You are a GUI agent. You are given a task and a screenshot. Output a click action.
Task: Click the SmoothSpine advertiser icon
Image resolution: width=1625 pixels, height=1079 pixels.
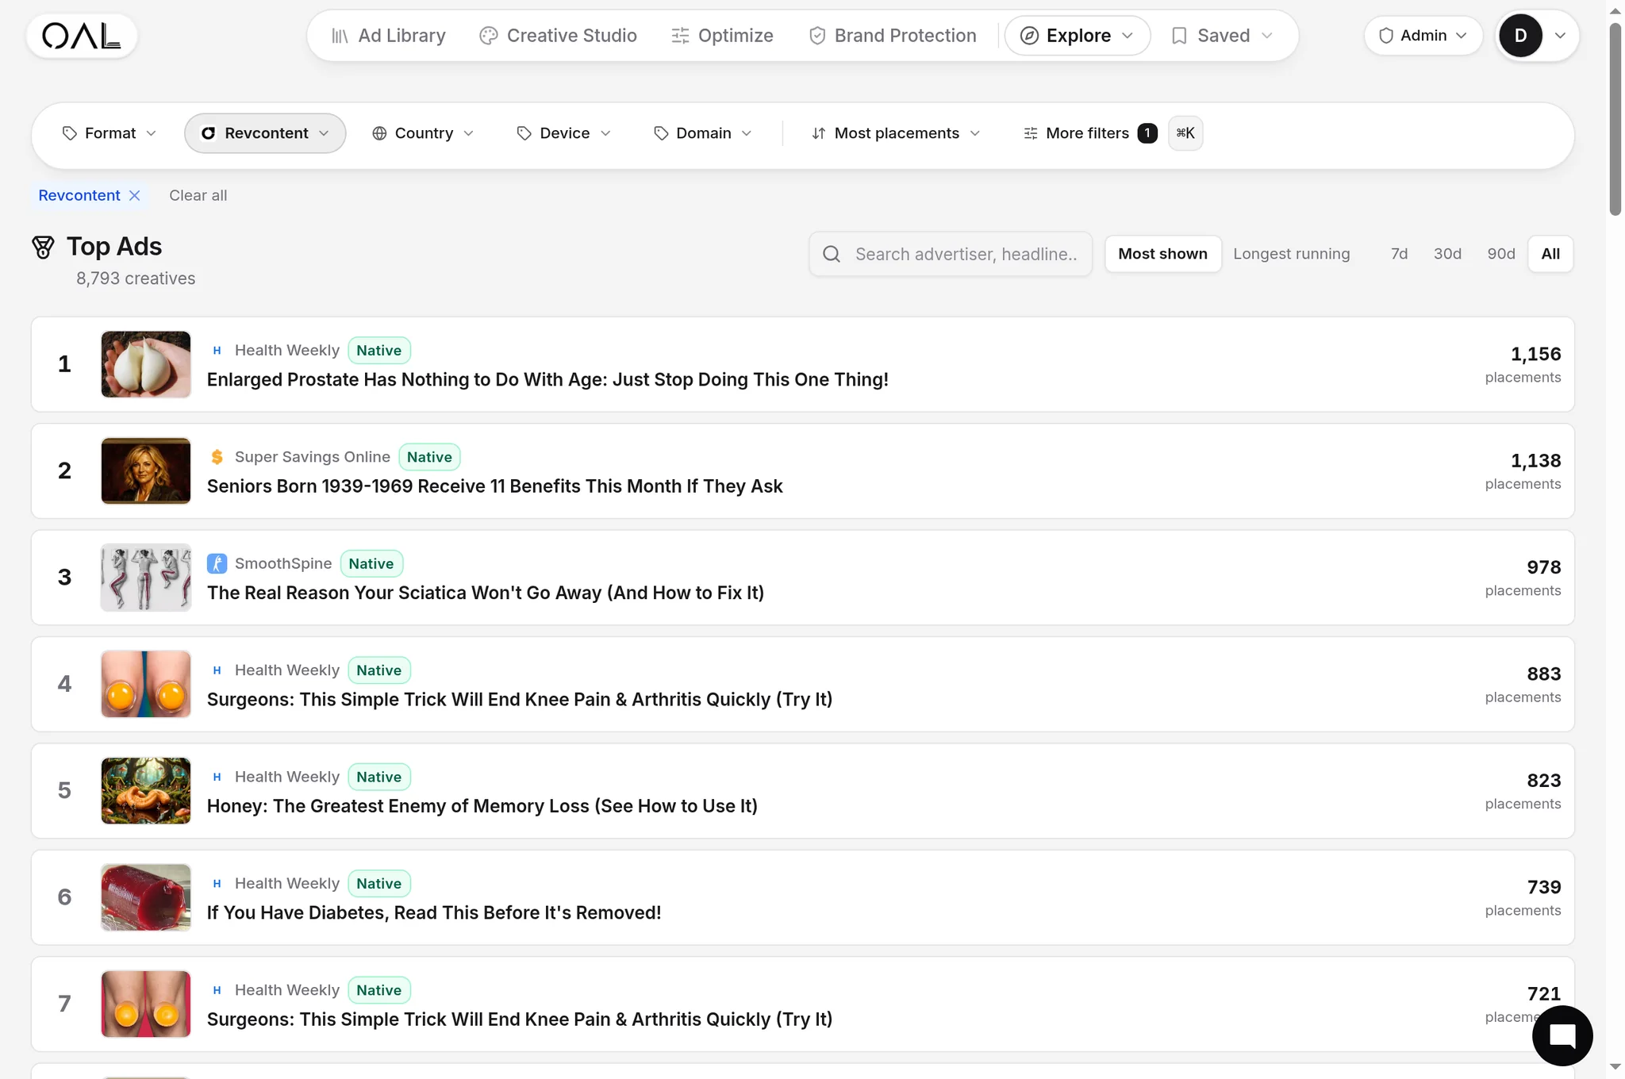pyautogui.click(x=217, y=563)
